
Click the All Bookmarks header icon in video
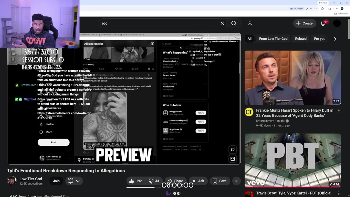click(x=152, y=44)
